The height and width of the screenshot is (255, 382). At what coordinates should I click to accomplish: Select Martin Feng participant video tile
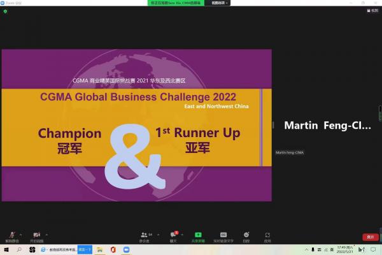(x=327, y=125)
